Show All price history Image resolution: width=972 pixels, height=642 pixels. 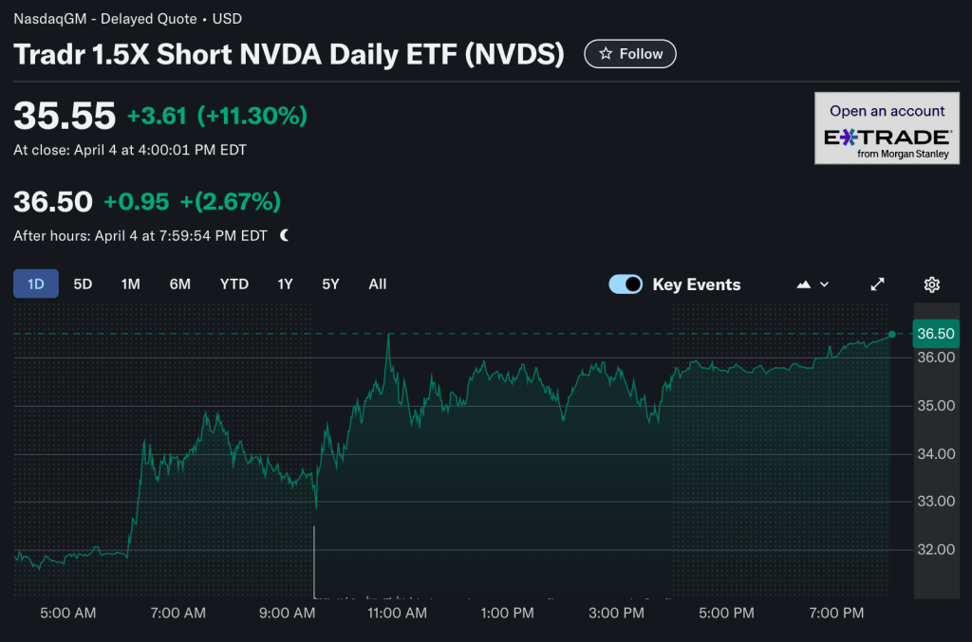click(378, 284)
